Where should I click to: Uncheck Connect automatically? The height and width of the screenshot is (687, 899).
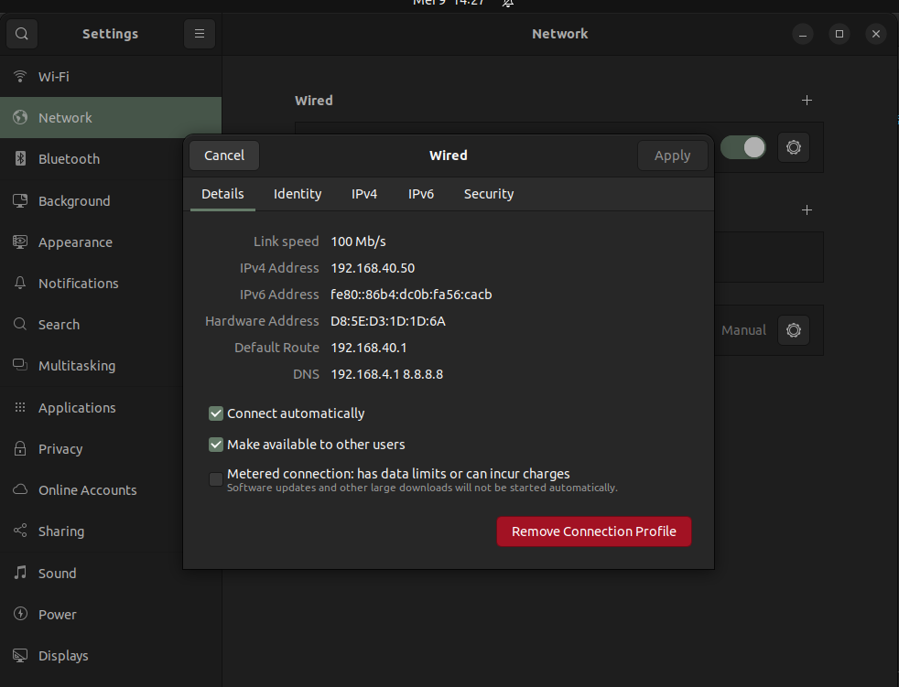click(x=216, y=413)
